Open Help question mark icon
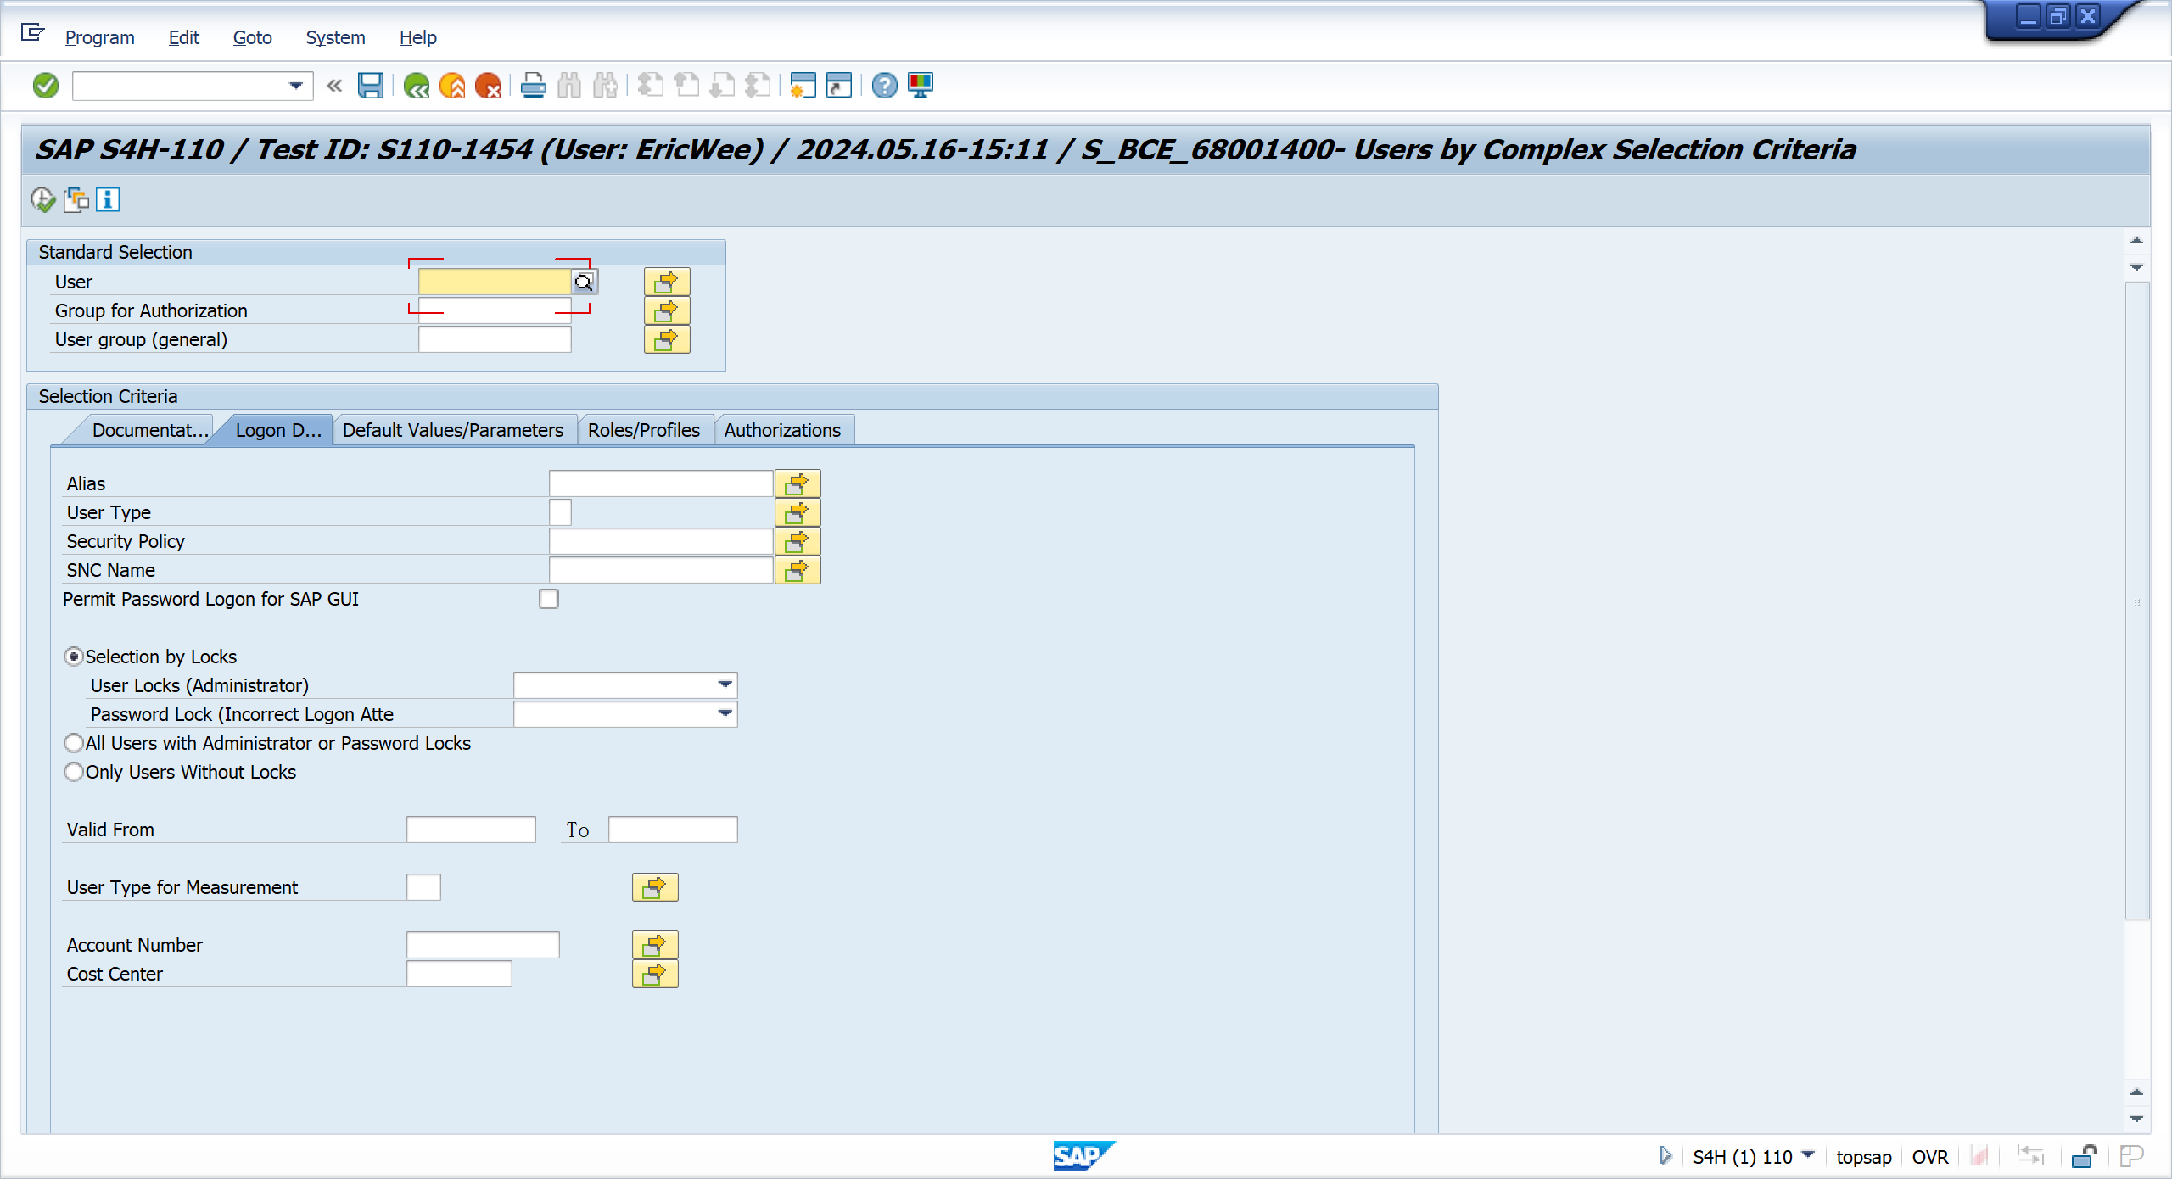The width and height of the screenshot is (2172, 1179). tap(884, 86)
